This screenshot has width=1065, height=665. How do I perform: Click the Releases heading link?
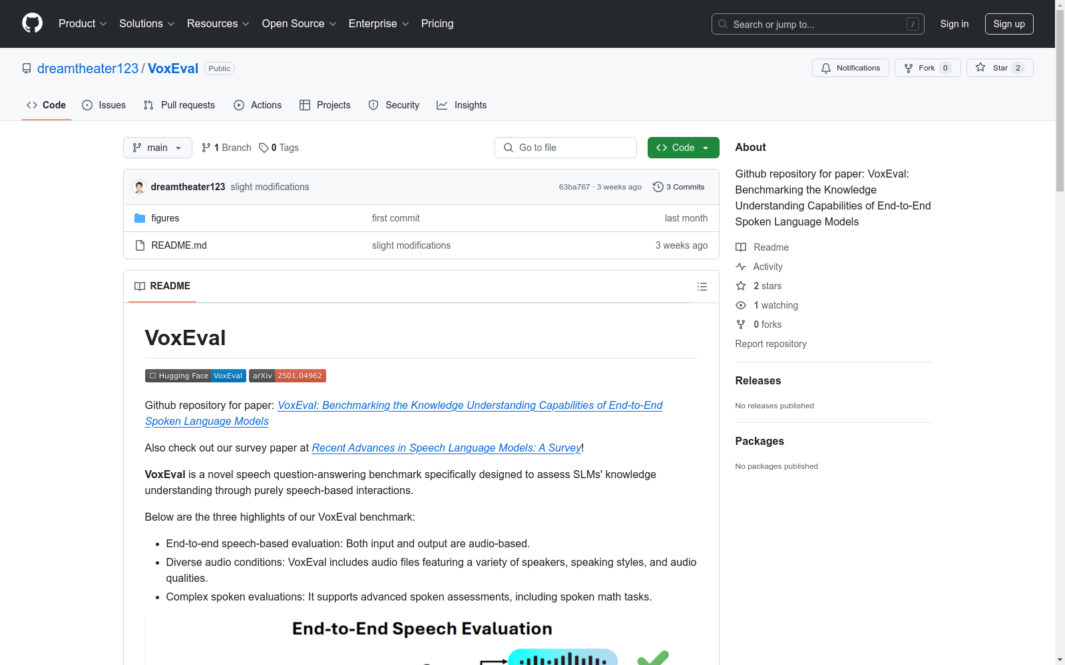point(758,381)
